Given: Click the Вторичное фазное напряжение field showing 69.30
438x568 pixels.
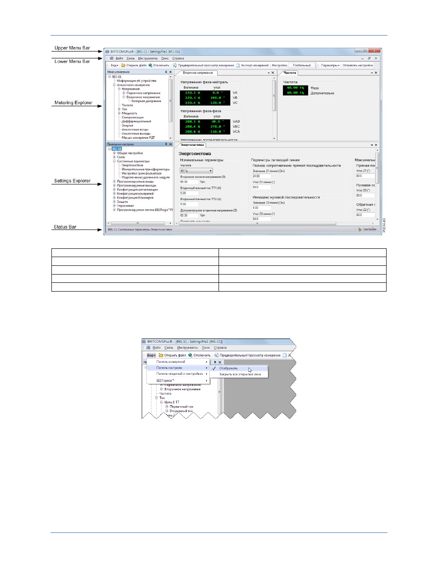Looking at the screenshot, I should (189, 182).
